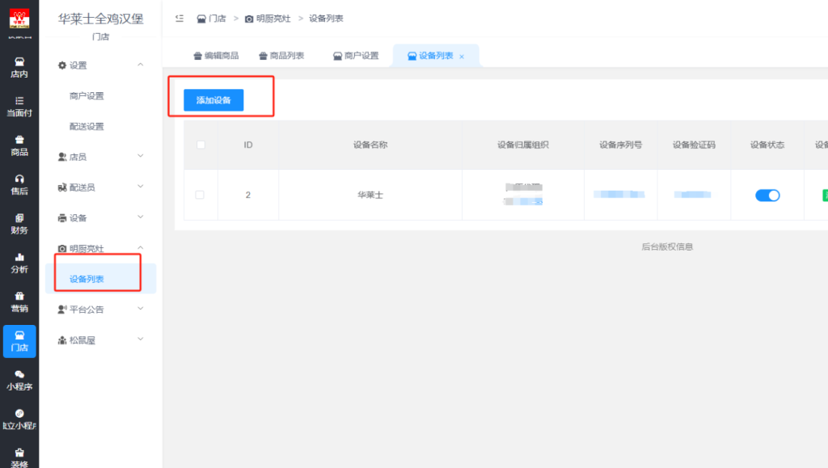Open 配送设置 in the side menu
This screenshot has height=468, width=828.
(x=87, y=127)
